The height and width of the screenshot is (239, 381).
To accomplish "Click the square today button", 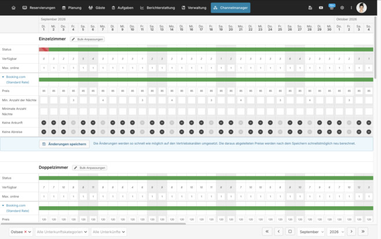I will pyautogui.click(x=290, y=231).
